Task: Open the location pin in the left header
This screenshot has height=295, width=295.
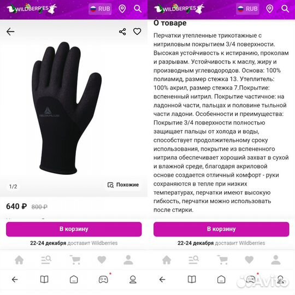Action: click(x=122, y=9)
